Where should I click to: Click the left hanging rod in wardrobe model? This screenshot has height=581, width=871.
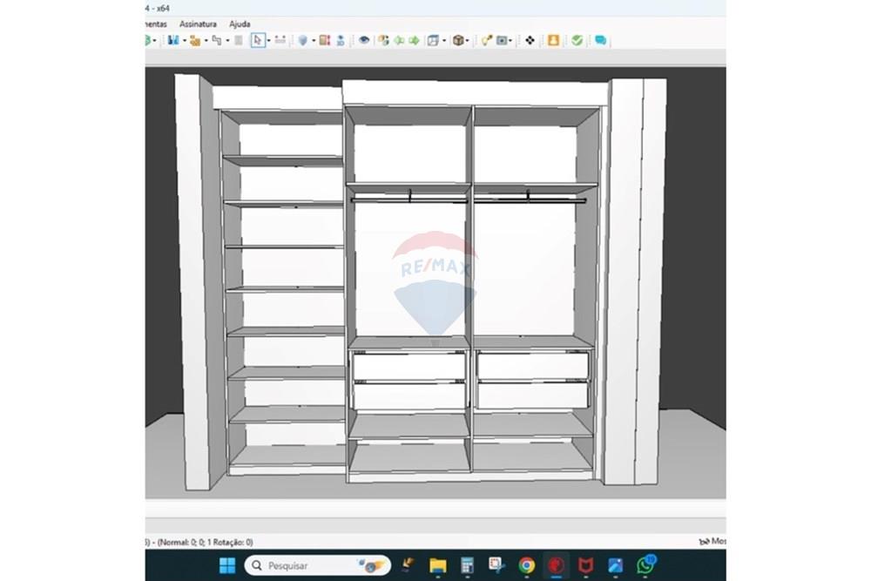pyautogui.click(x=409, y=200)
